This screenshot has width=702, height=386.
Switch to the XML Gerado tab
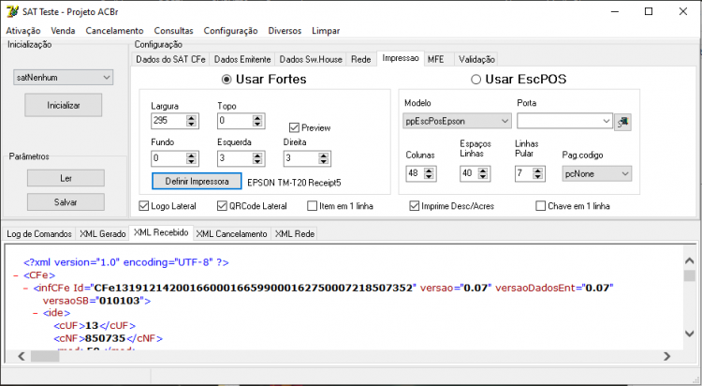point(103,233)
